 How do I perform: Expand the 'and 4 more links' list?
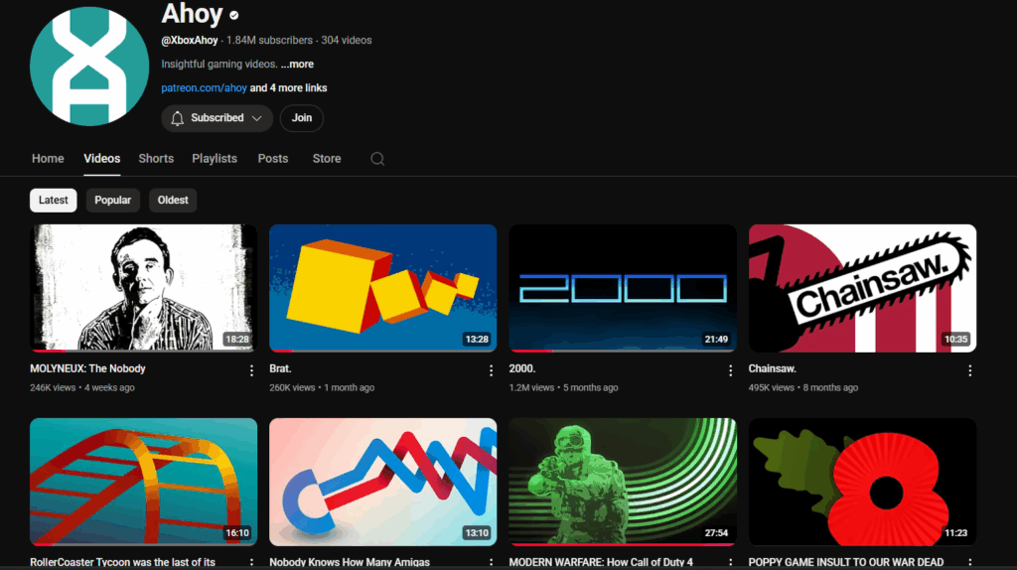[288, 88]
